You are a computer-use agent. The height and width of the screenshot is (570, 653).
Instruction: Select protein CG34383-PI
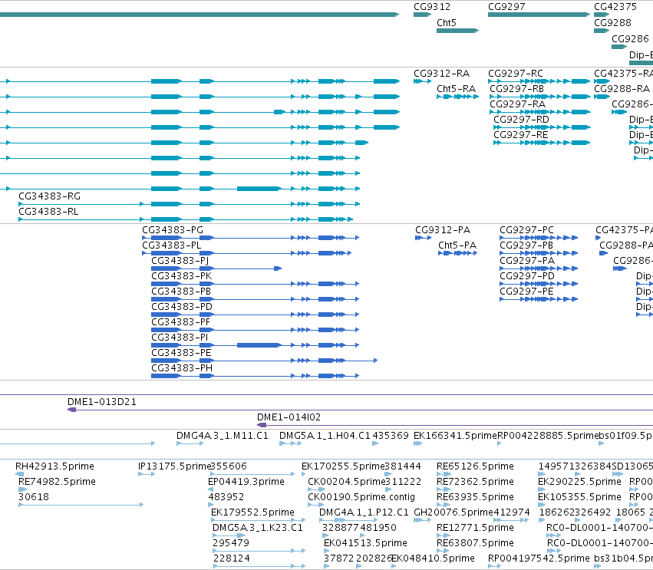255,345
